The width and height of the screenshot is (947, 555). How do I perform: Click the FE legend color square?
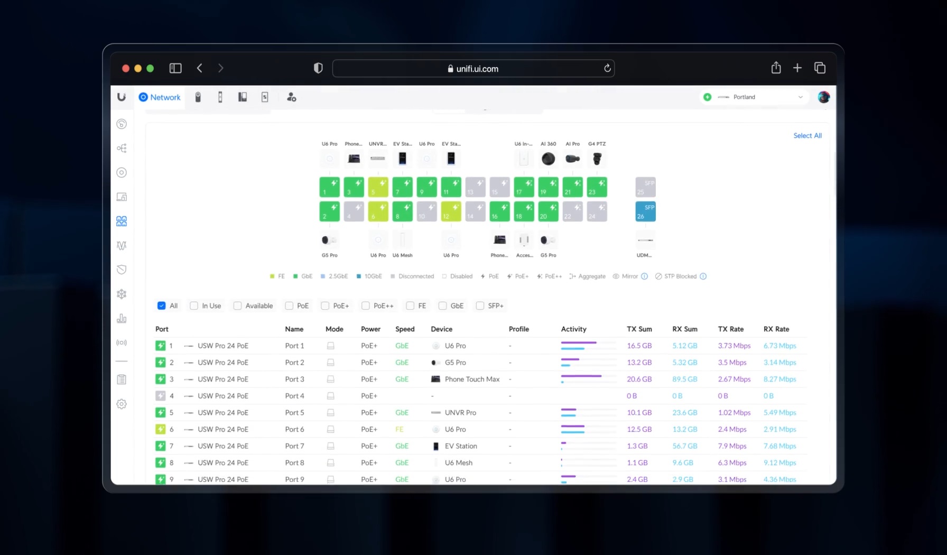tap(272, 276)
